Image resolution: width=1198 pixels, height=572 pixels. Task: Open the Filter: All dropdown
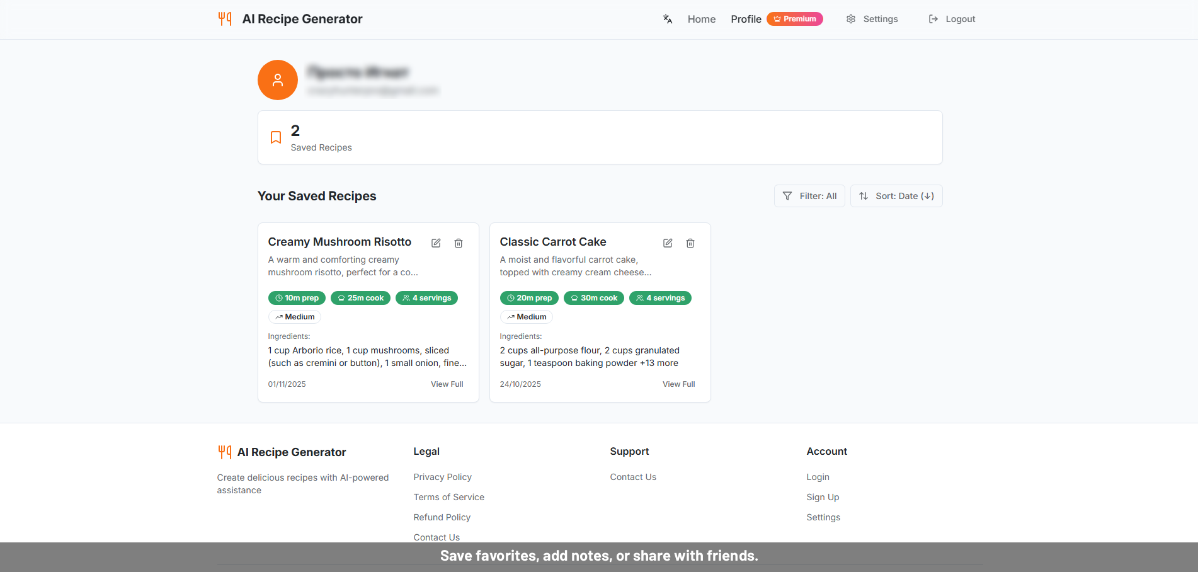(809, 196)
